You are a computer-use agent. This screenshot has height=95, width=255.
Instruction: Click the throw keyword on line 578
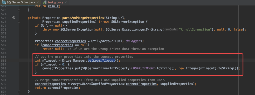47,30
